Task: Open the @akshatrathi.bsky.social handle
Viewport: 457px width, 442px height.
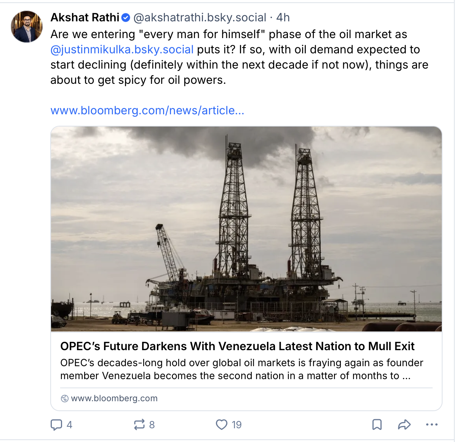Action: click(200, 18)
